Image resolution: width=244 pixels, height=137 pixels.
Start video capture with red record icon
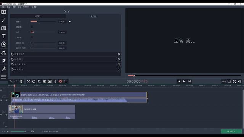pyautogui.click(x=61, y=81)
